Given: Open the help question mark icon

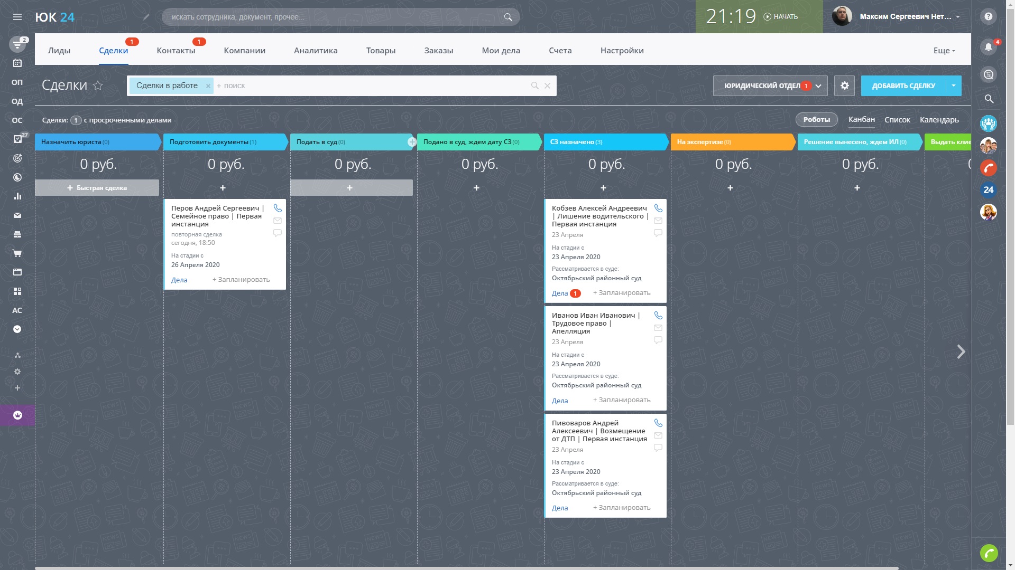Looking at the screenshot, I should (988, 16).
